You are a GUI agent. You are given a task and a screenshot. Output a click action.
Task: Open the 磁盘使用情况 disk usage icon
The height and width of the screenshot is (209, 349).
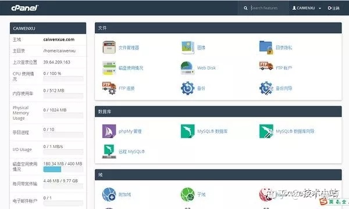[x=109, y=68]
